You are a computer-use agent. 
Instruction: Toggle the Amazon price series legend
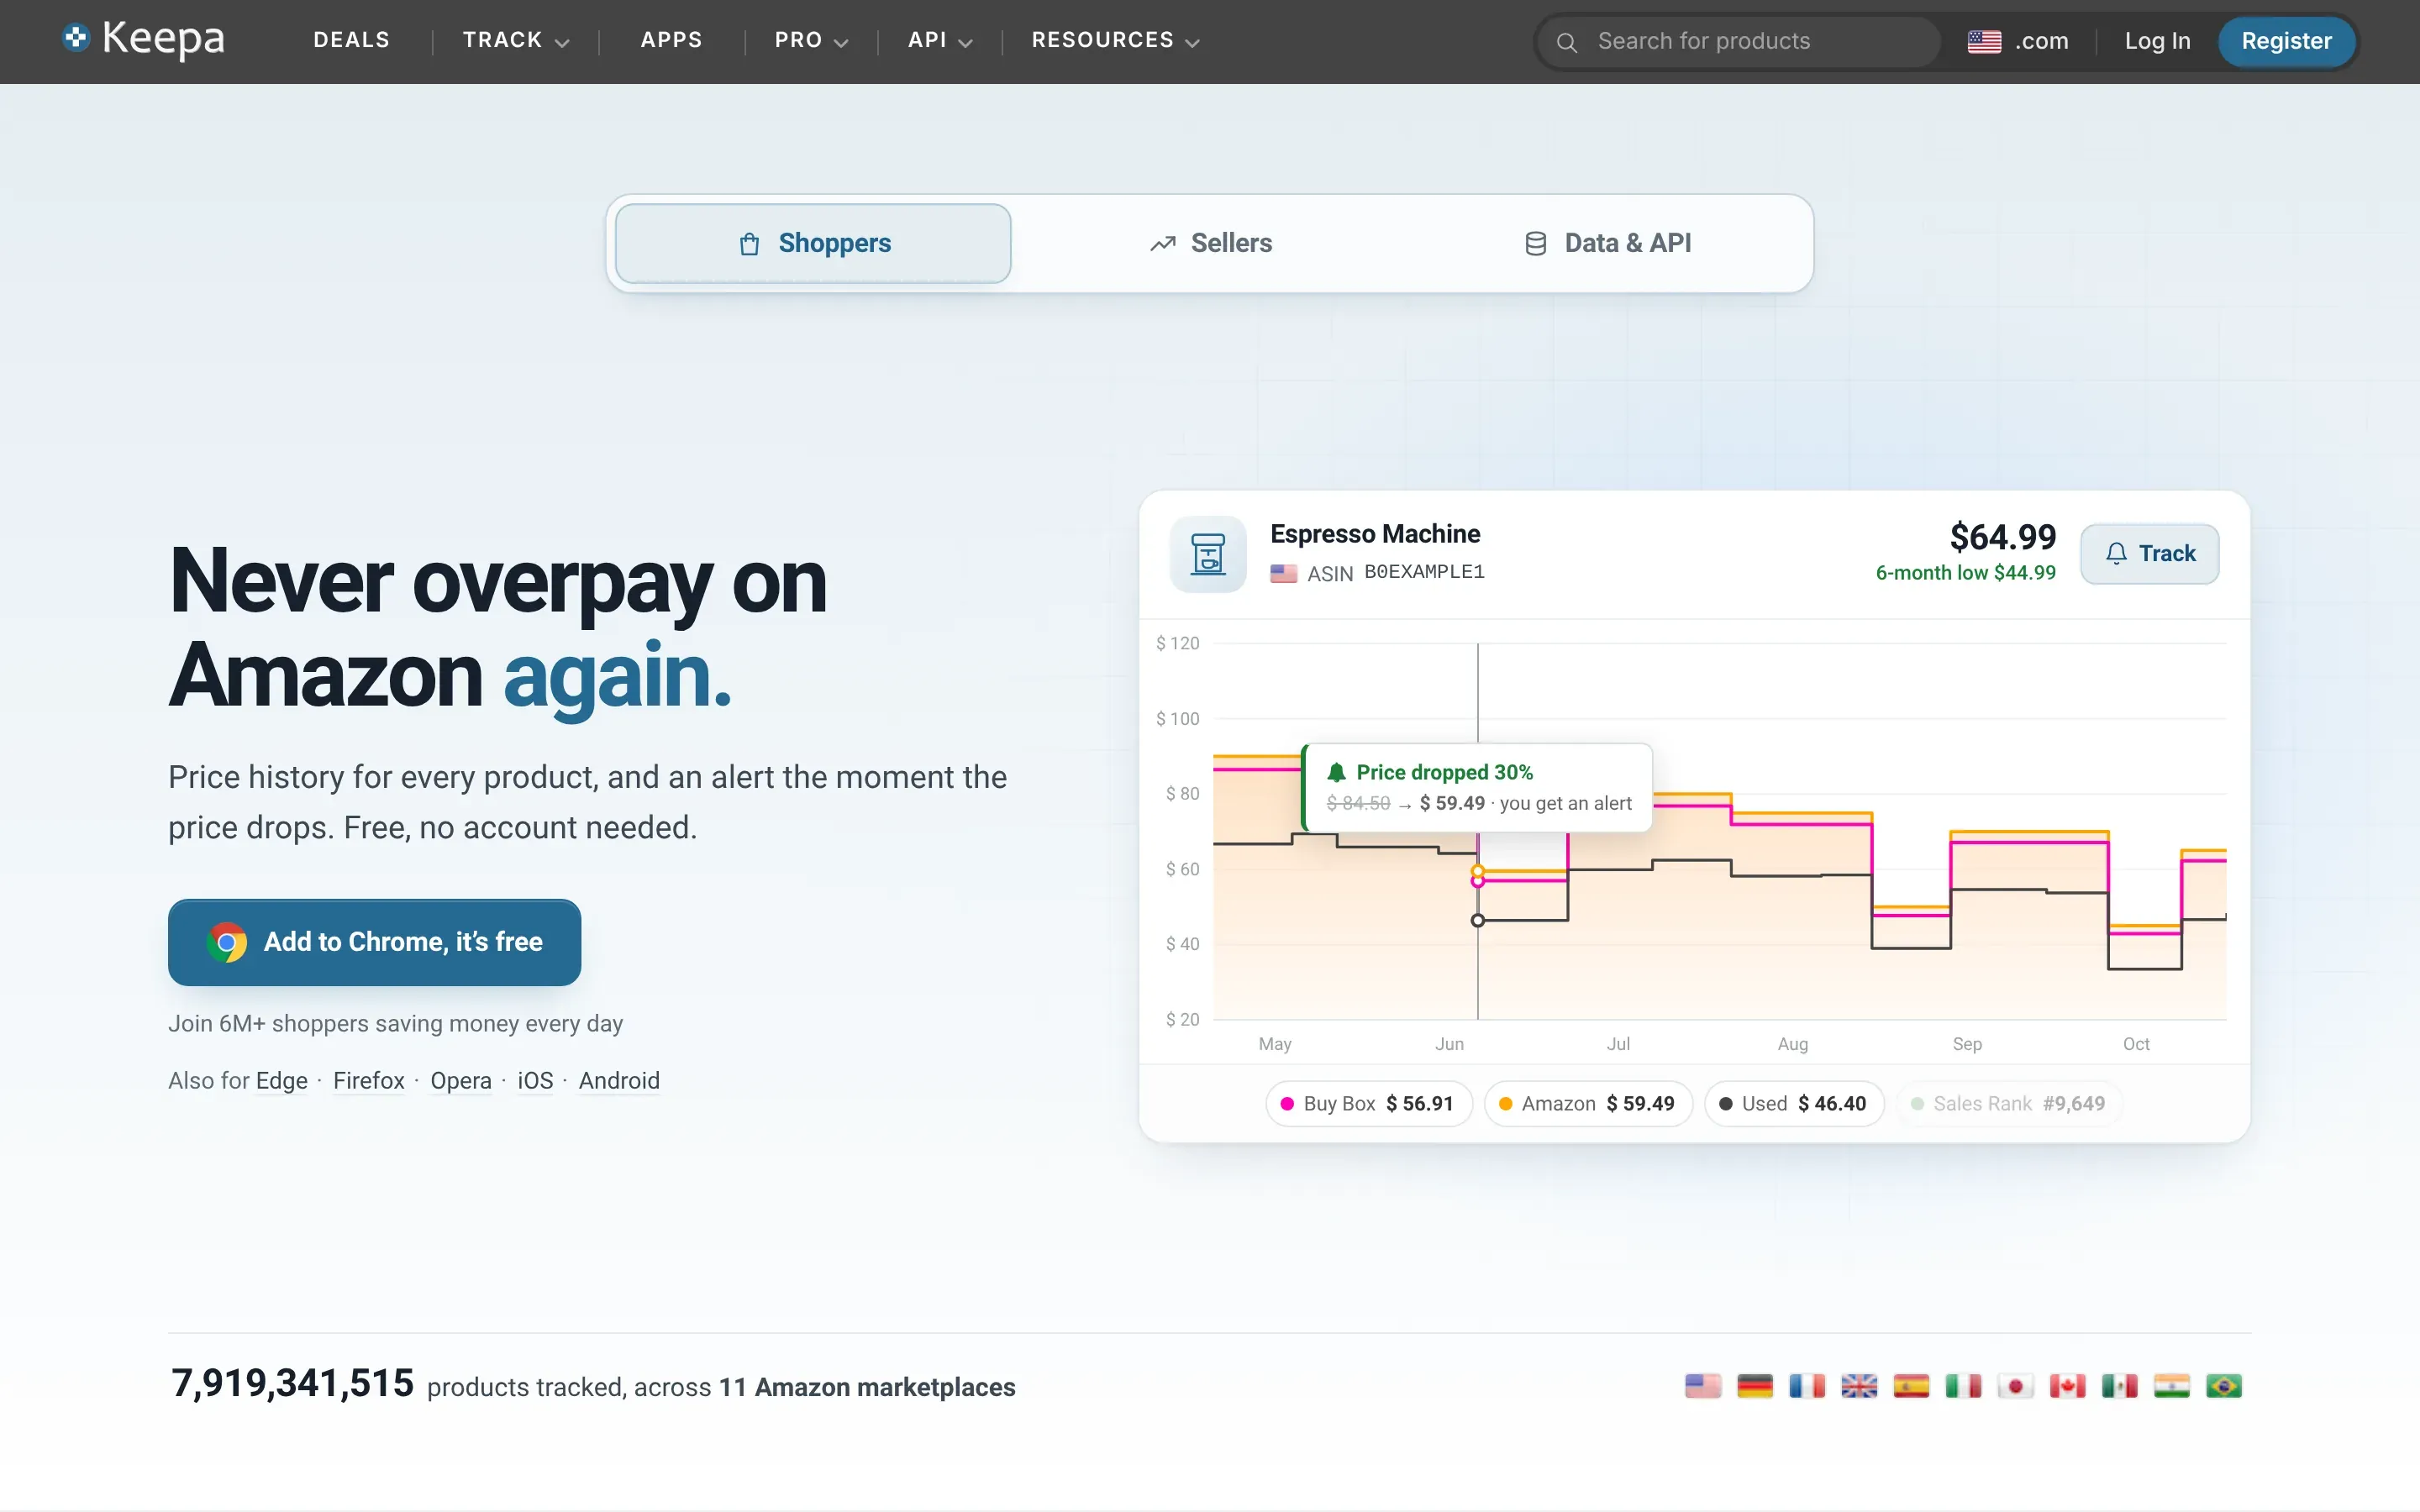1587,1103
